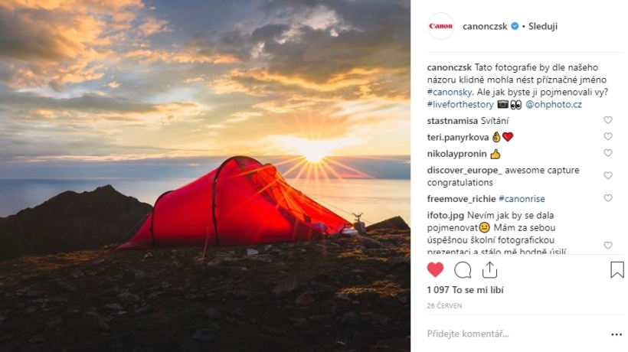Image resolution: width=628 pixels, height=352 pixels.
Task: View the 1 097 likes list
Action: [466, 290]
